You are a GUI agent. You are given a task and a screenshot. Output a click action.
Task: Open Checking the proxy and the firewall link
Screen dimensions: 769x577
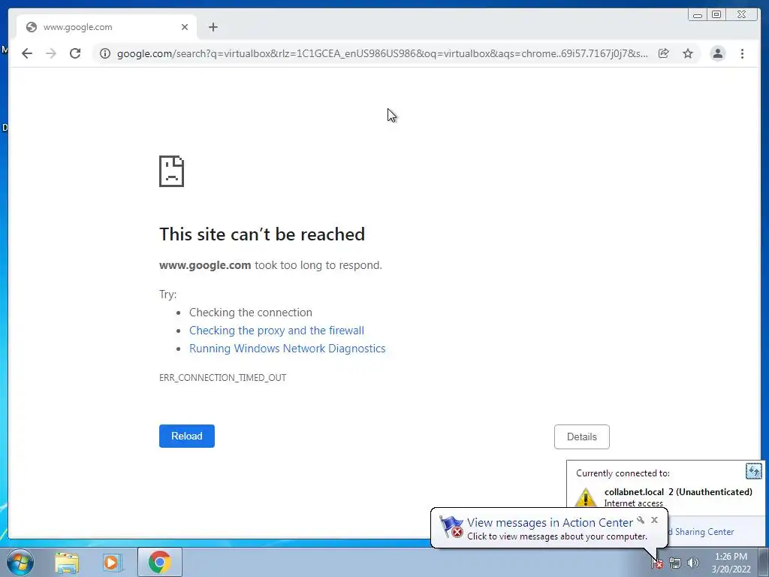pyautogui.click(x=276, y=331)
